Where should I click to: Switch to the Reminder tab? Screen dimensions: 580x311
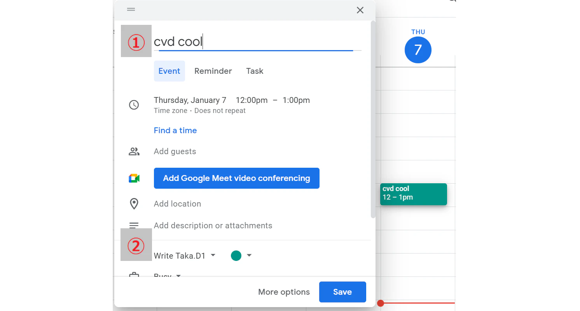[213, 71]
